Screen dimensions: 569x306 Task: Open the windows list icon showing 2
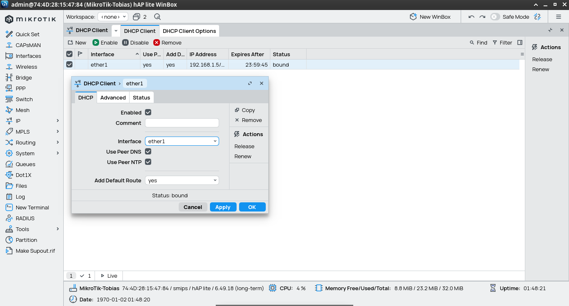point(137,17)
